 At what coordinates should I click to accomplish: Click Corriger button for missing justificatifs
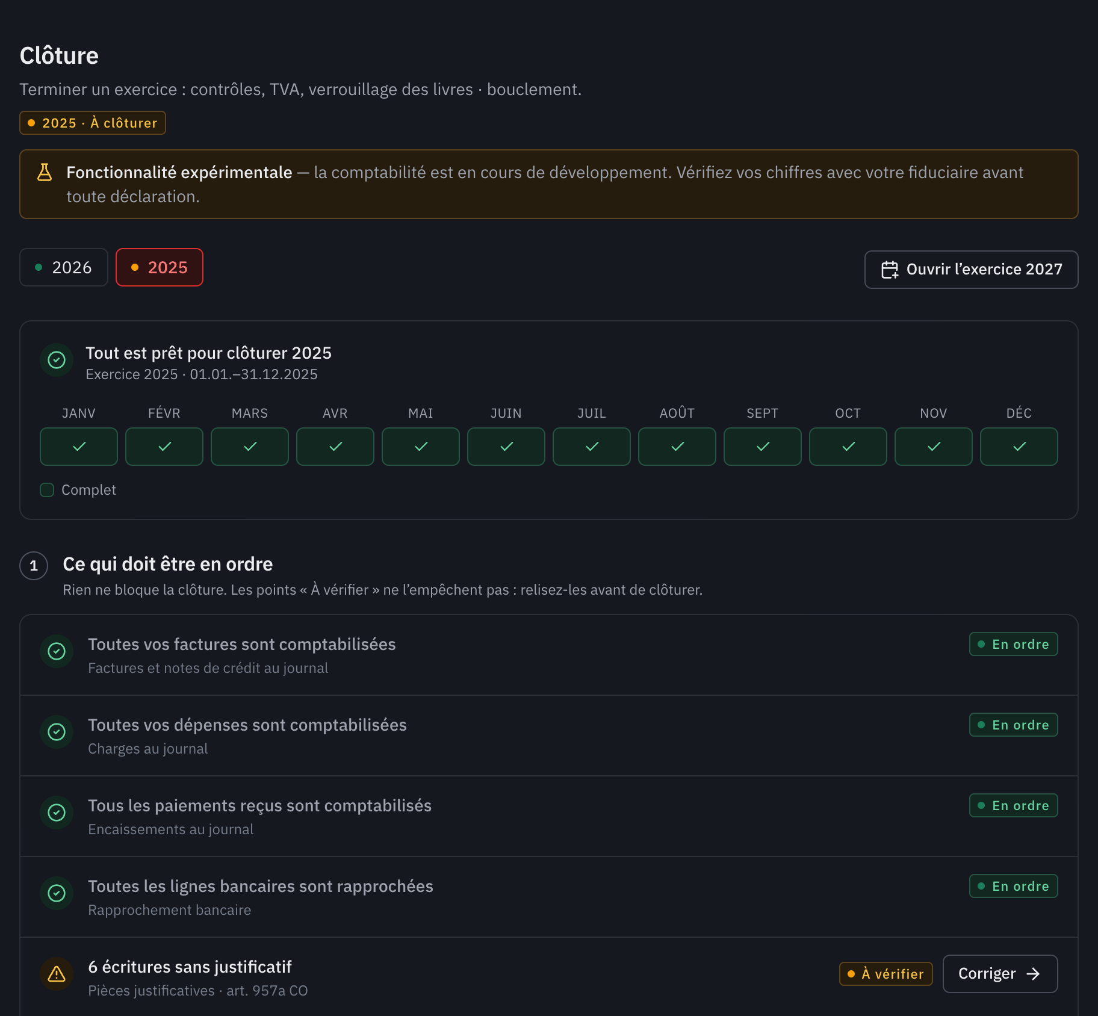point(1000,974)
